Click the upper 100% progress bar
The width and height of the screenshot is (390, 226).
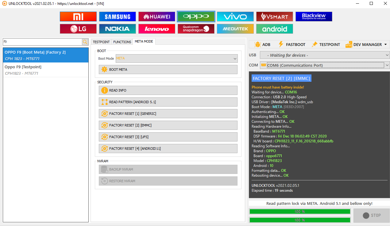300,211
